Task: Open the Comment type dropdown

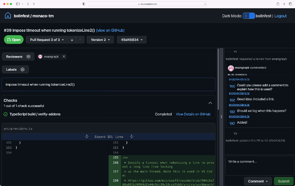Action: [x=258, y=181]
